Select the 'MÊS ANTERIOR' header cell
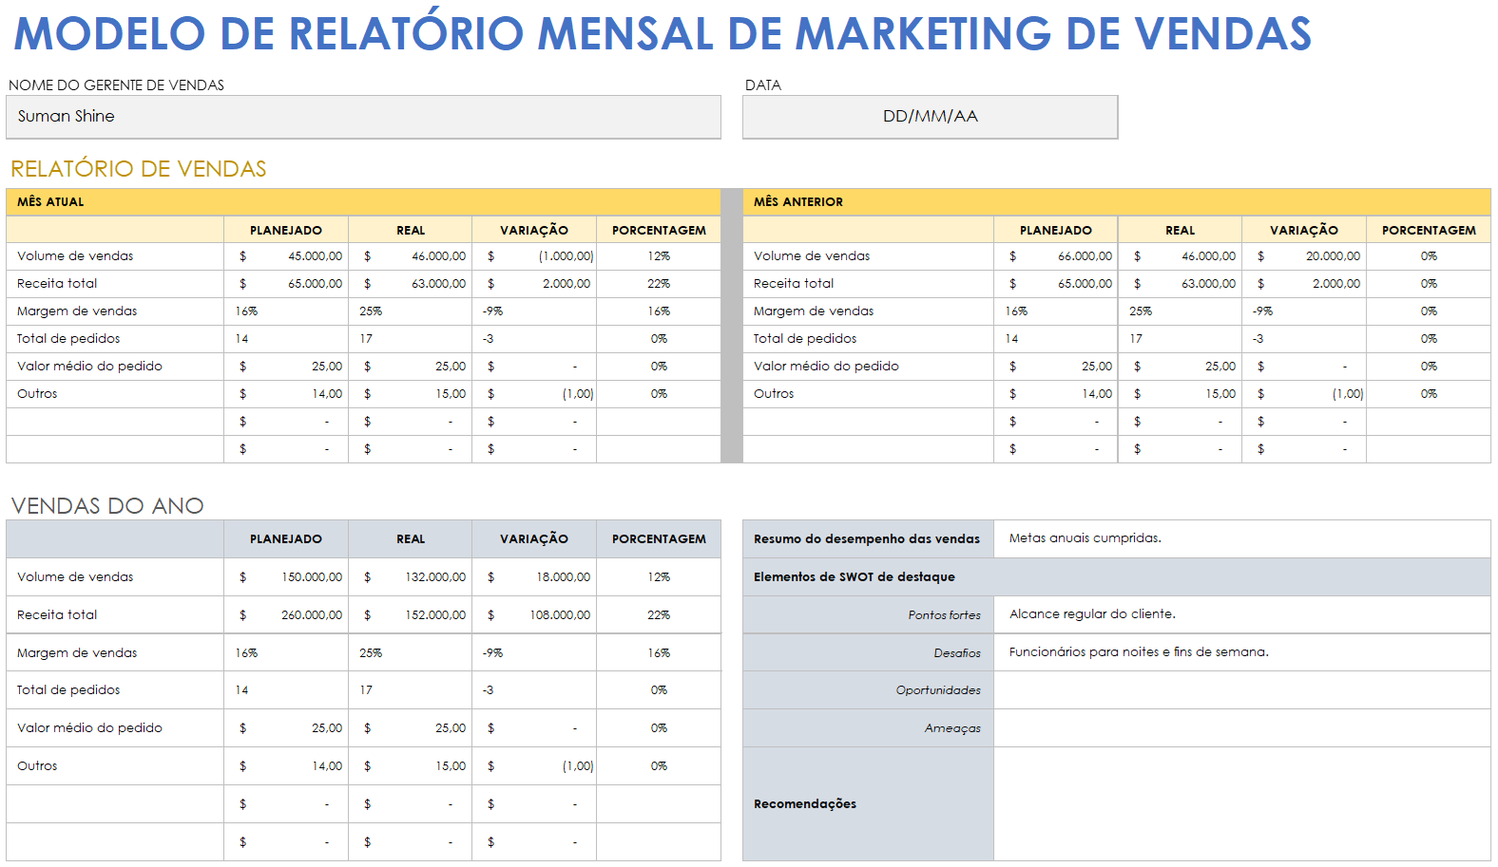Viewport: 1498px width, 867px height. point(1117,201)
